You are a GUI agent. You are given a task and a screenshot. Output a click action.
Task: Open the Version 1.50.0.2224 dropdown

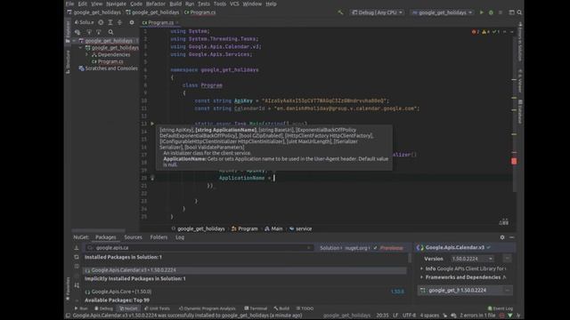[472, 259]
